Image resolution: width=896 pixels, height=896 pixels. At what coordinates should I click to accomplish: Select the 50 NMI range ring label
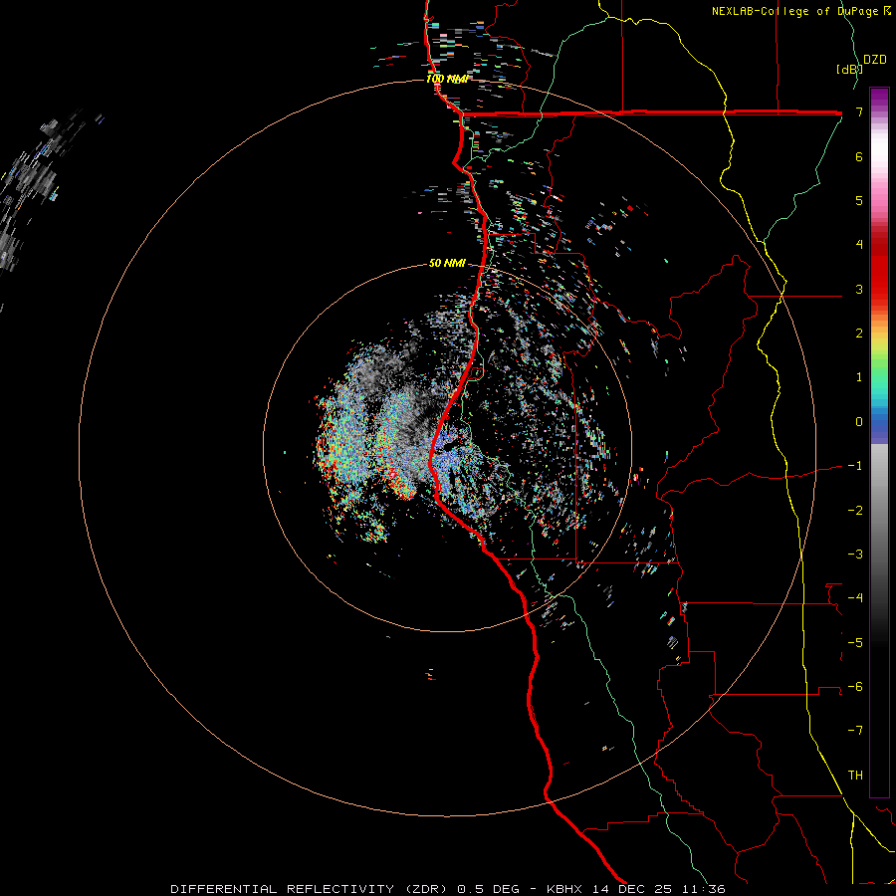[x=447, y=263]
